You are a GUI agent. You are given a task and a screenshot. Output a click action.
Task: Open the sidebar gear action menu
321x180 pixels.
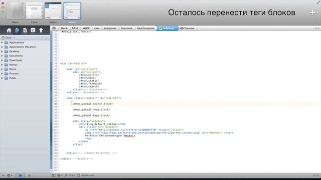coord(10,175)
